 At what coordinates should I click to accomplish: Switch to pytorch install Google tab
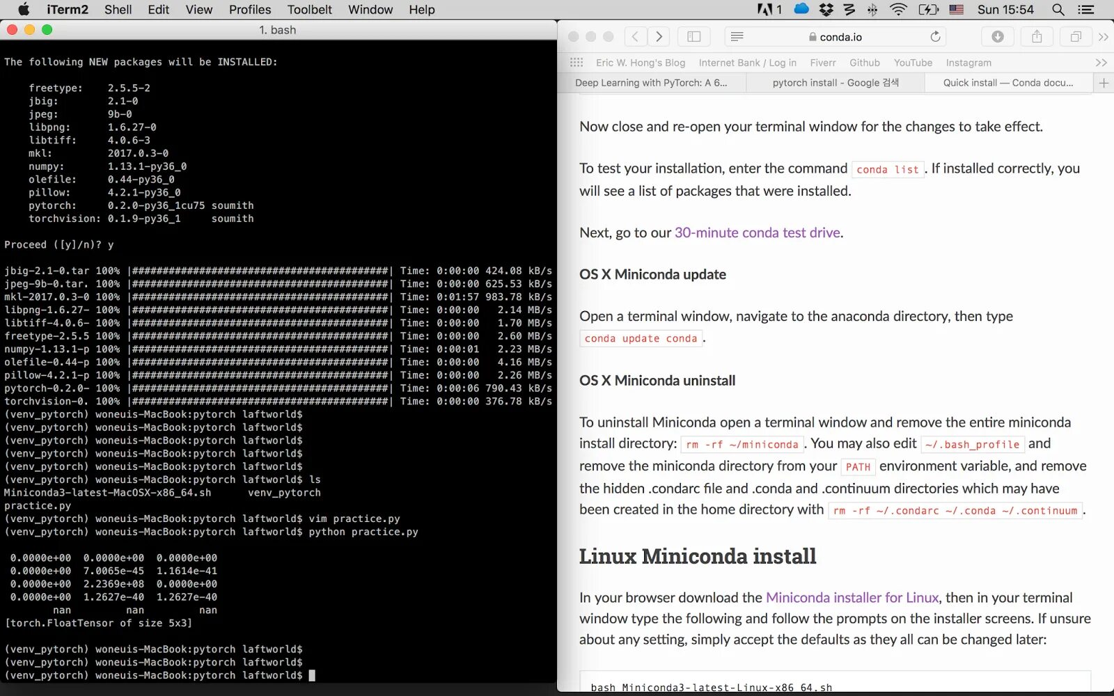click(835, 83)
